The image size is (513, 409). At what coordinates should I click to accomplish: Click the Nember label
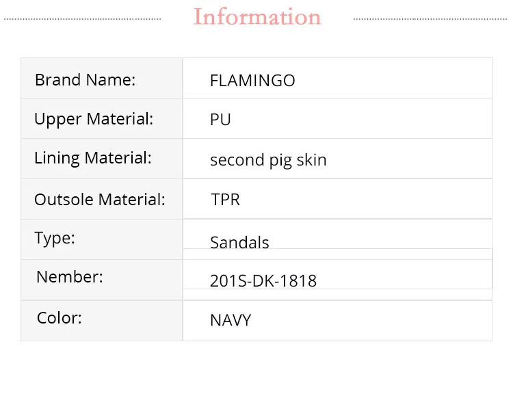(x=70, y=277)
